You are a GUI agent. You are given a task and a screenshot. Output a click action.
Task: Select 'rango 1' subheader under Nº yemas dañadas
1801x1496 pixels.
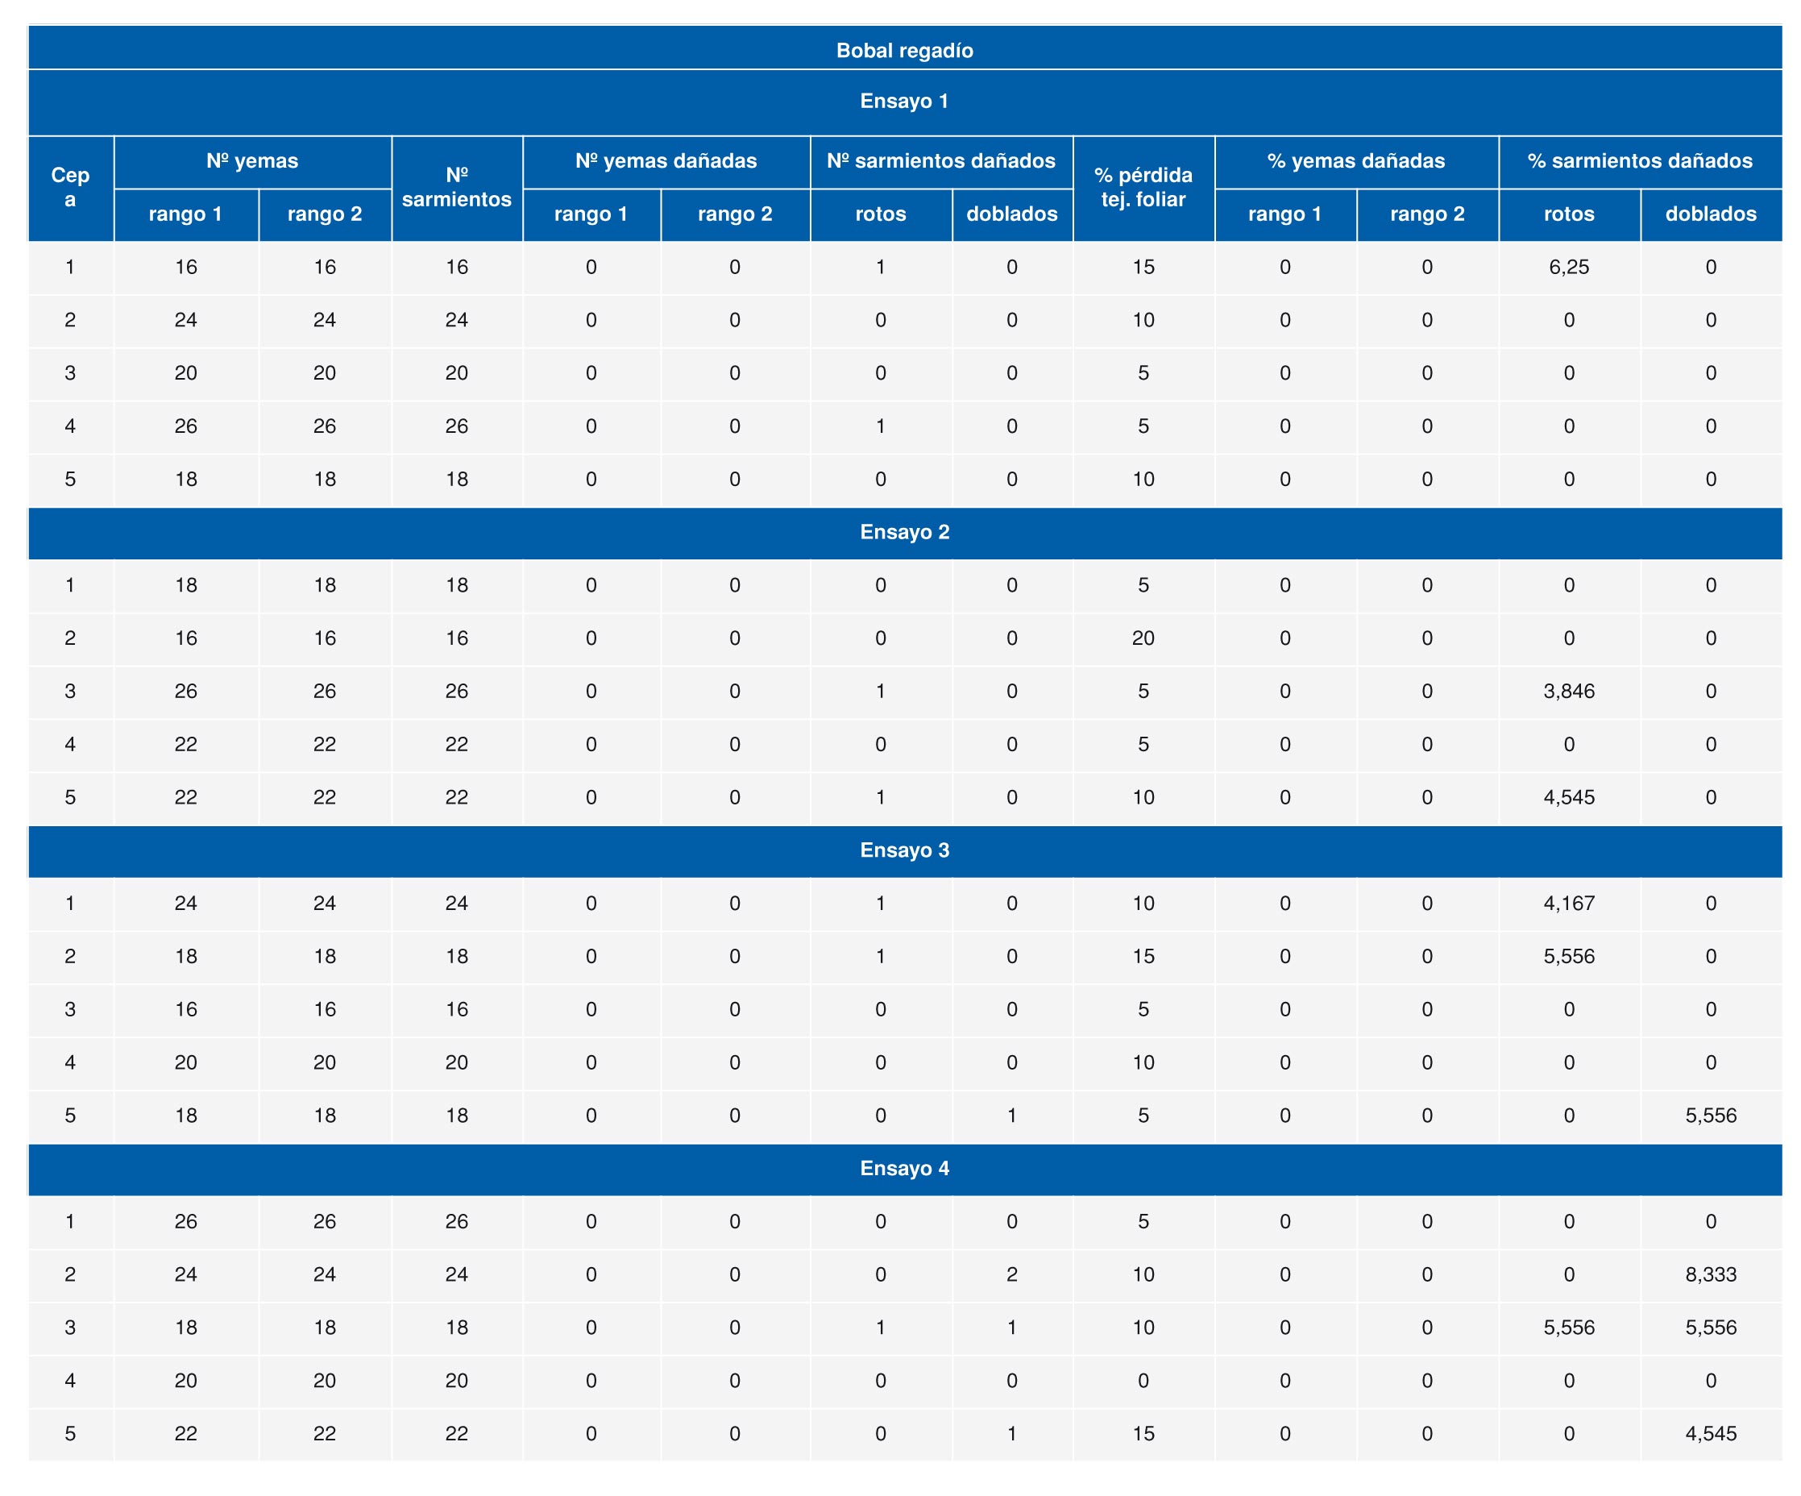pos(591,214)
